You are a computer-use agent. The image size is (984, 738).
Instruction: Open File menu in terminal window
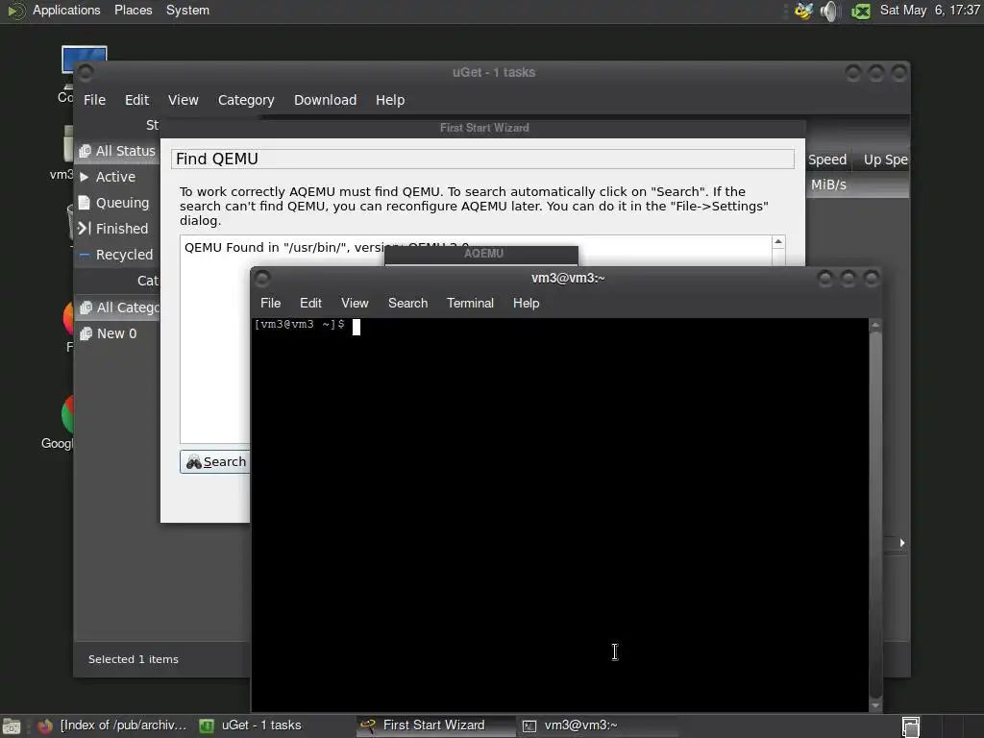270,303
